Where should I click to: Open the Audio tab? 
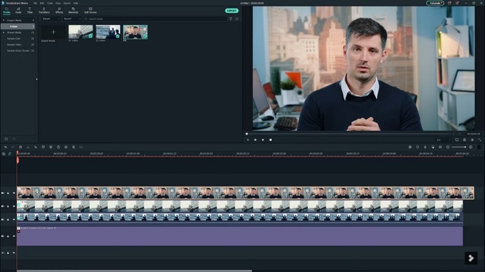click(18, 10)
